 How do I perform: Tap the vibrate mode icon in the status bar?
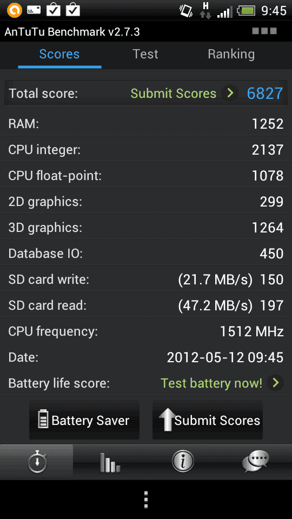[185, 11]
